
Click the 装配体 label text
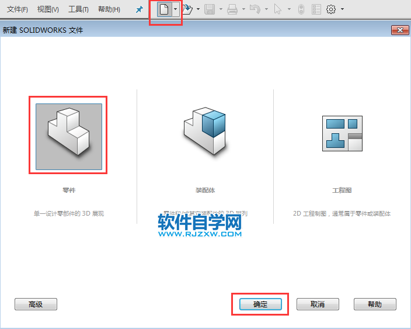pos(206,190)
